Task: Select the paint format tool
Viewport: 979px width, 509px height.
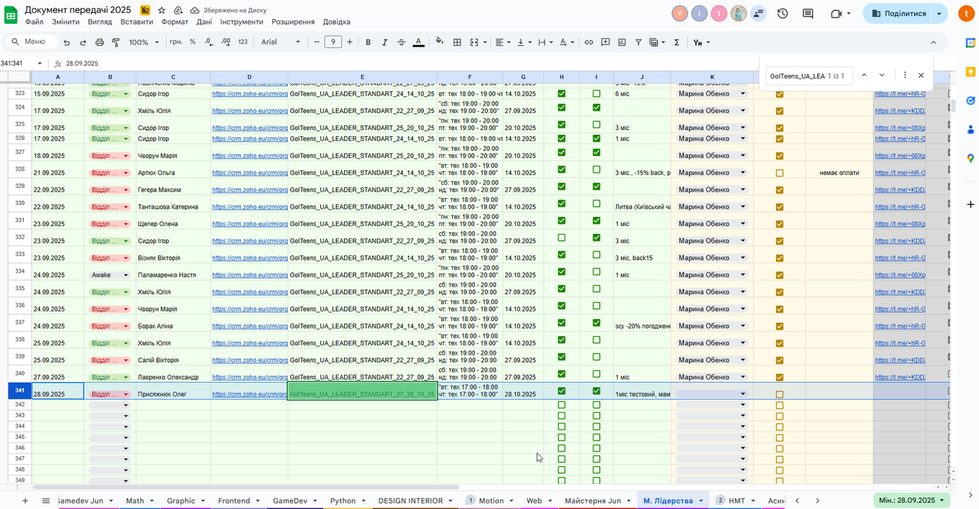Action: point(116,42)
